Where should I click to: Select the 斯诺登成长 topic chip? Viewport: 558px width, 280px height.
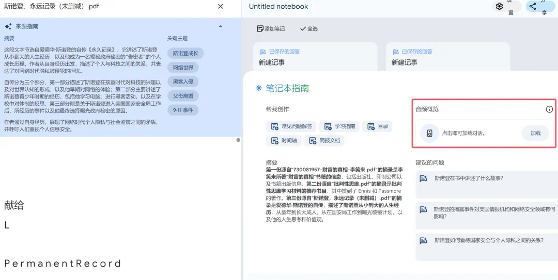click(x=185, y=53)
